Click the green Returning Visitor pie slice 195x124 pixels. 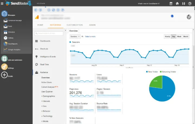pos(156,82)
